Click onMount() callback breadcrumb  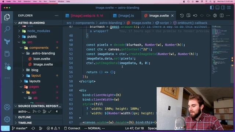pos(192,23)
